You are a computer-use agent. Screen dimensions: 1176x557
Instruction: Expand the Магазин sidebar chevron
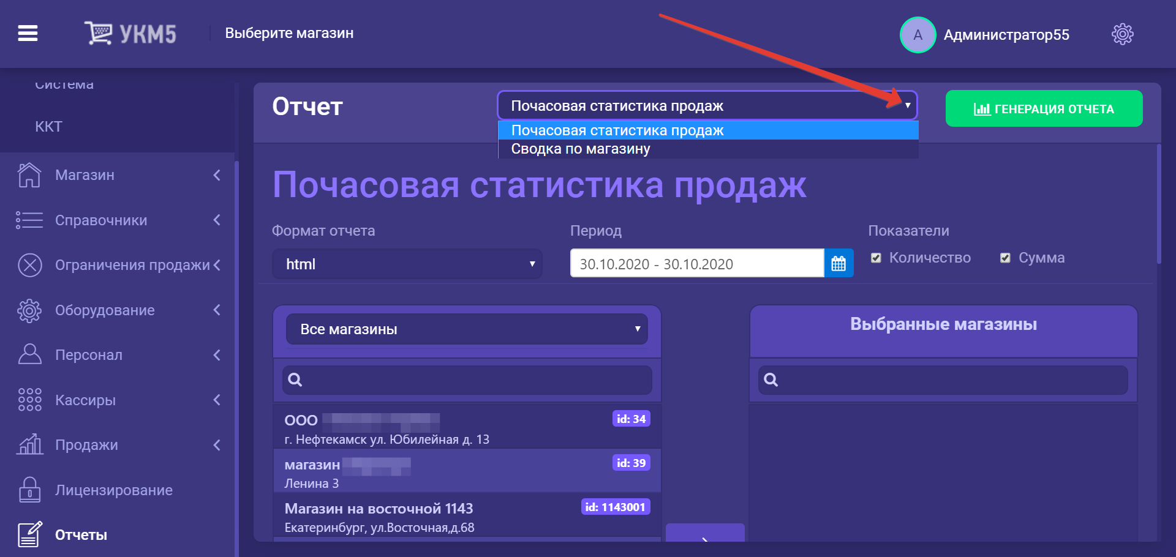[x=217, y=175]
